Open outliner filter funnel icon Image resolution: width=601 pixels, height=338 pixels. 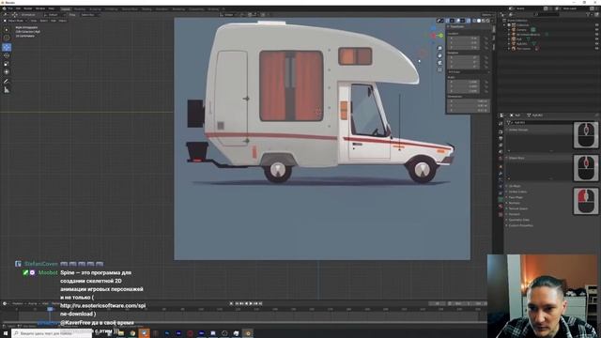coord(589,15)
